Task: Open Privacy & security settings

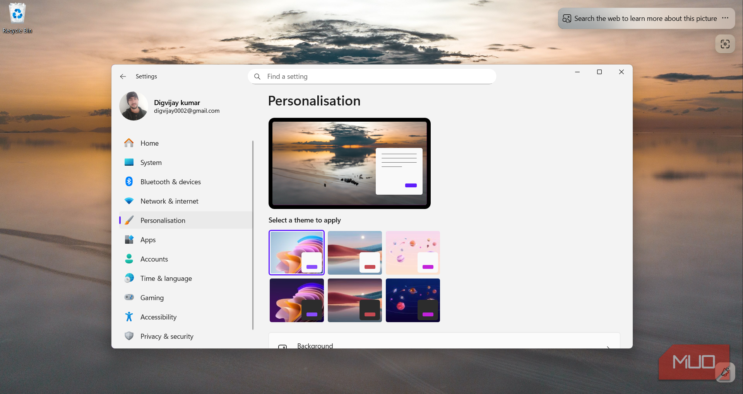Action: coord(167,336)
